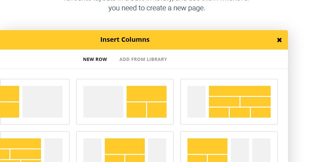Click the yellow top block in bottom-right layout

(207, 146)
